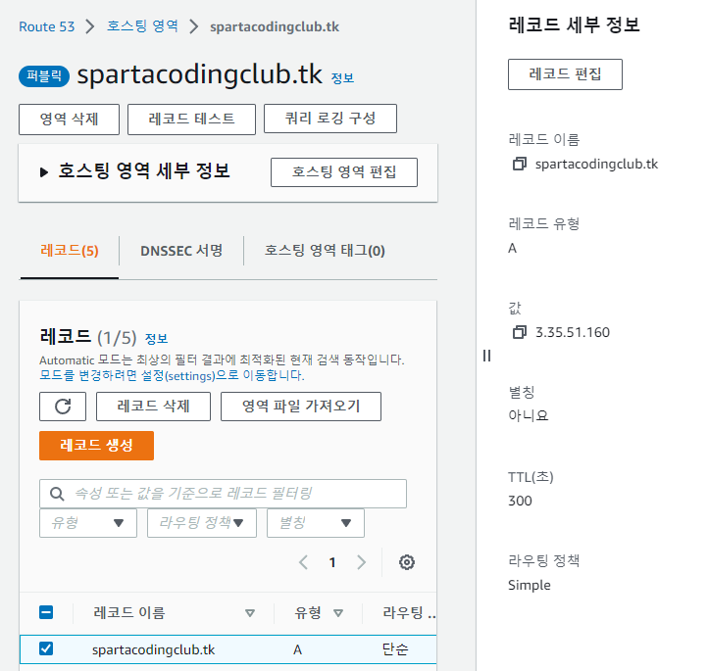The width and height of the screenshot is (708, 671).
Task: Click the 3.35.51.160 value text
Action: (x=573, y=332)
